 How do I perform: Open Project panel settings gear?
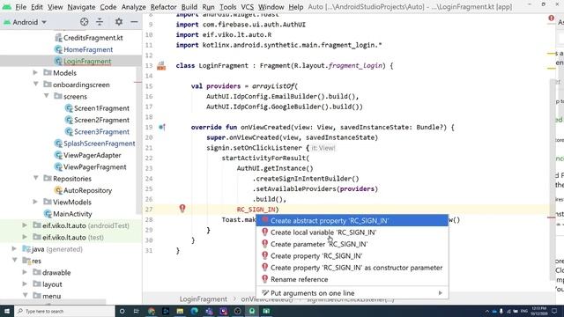119,22
